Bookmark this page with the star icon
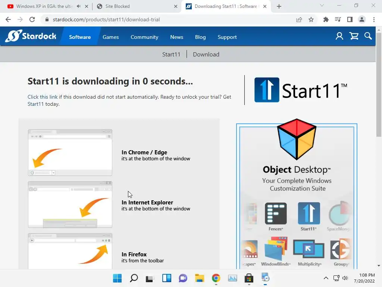This screenshot has width=382, height=287. pos(311,19)
